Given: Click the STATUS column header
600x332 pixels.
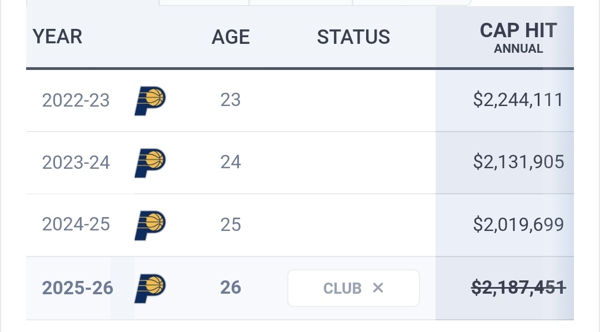Looking at the screenshot, I should click(x=353, y=37).
